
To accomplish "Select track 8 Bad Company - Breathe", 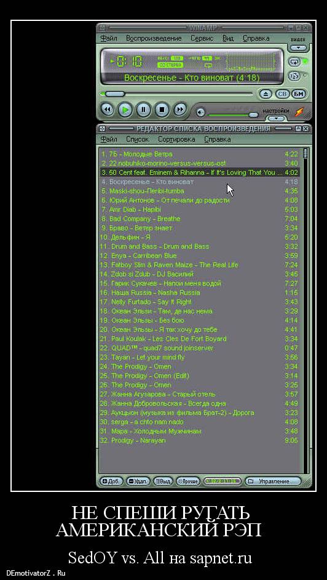I will (200, 219).
